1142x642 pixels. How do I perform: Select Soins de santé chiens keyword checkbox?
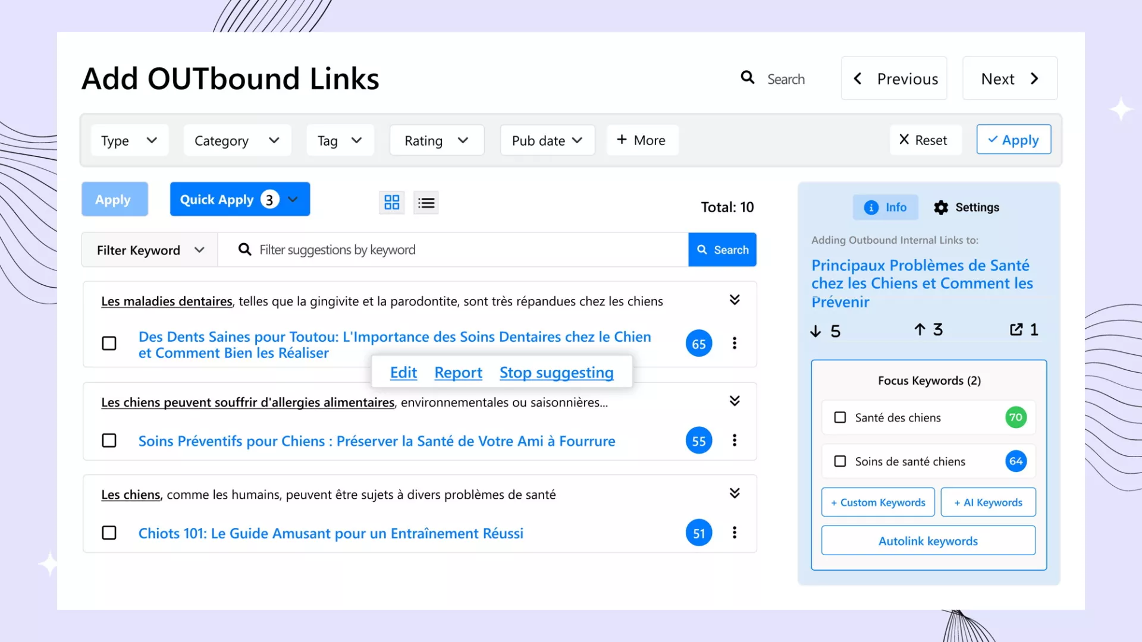pos(840,461)
